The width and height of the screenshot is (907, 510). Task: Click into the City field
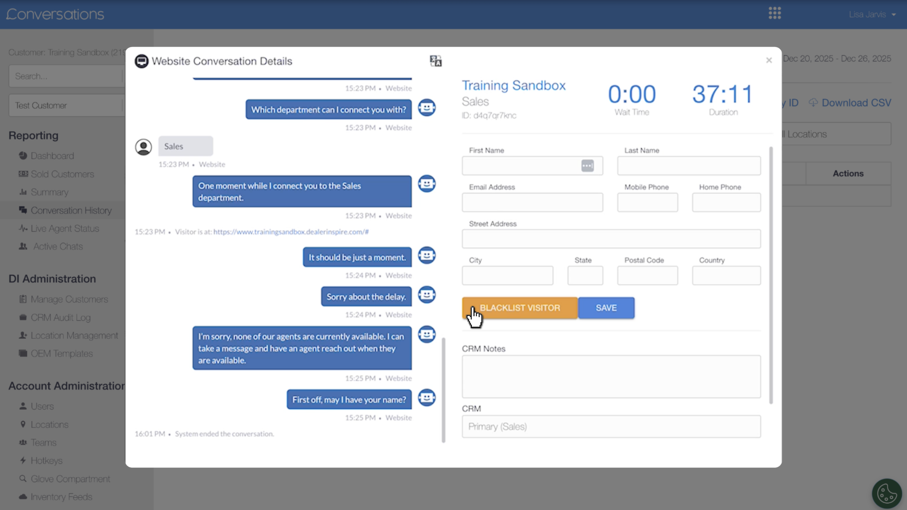[x=507, y=275]
